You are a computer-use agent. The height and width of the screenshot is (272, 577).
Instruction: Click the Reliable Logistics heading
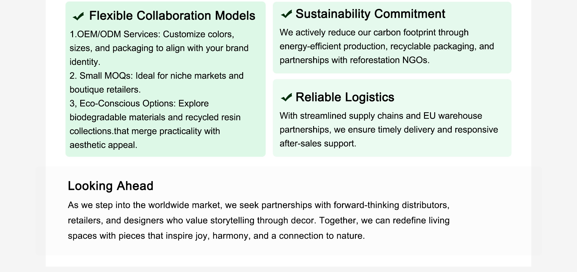coord(345,97)
